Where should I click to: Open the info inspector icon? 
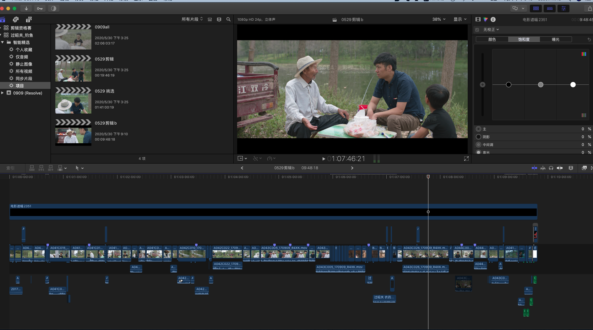coord(493,19)
